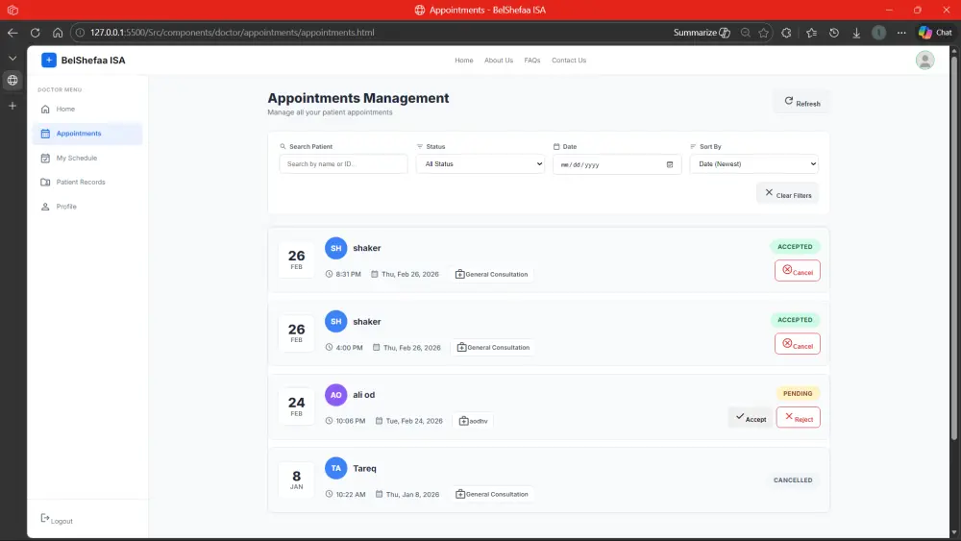Click the SH avatar of 4:00 PM appointment
Screen dimensions: 961x541
click(335, 322)
